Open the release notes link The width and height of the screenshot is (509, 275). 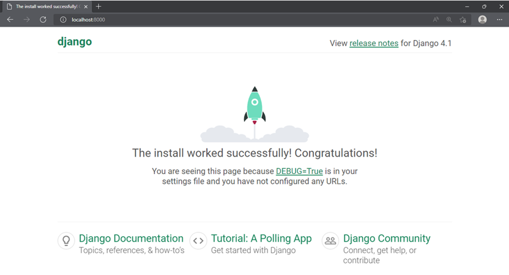(x=374, y=43)
